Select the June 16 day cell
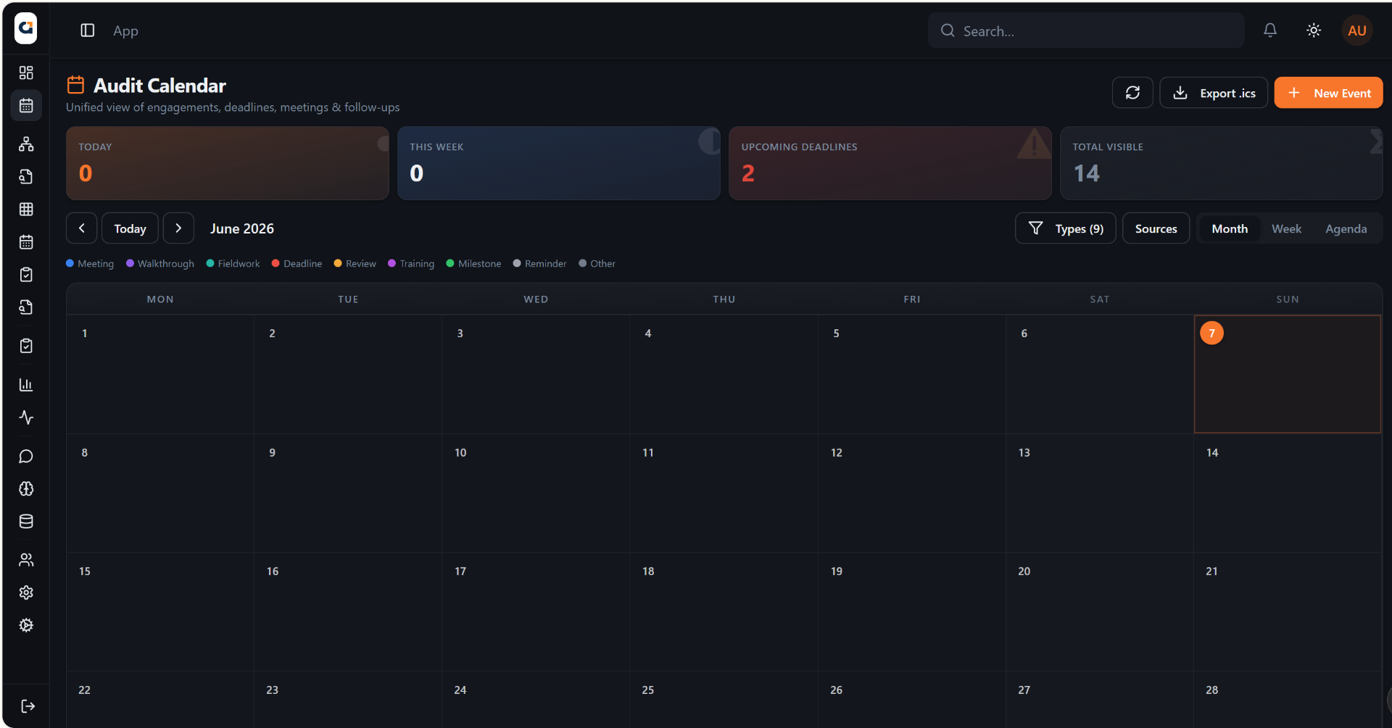Image resolution: width=1392 pixels, height=728 pixels. [x=348, y=612]
